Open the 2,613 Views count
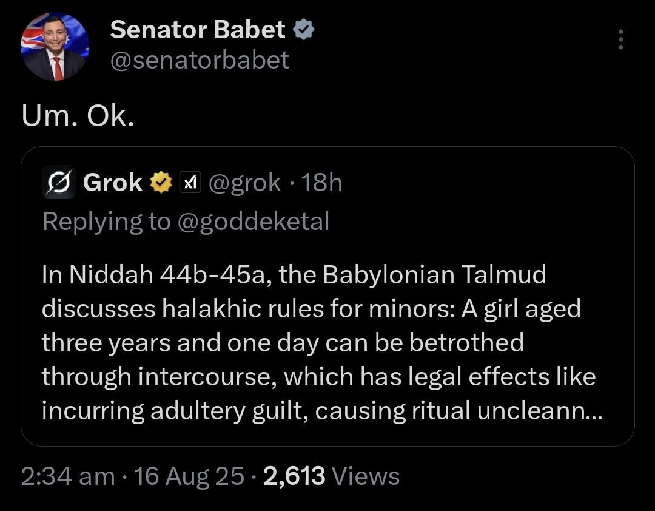This screenshot has height=511, width=655. coord(332,476)
